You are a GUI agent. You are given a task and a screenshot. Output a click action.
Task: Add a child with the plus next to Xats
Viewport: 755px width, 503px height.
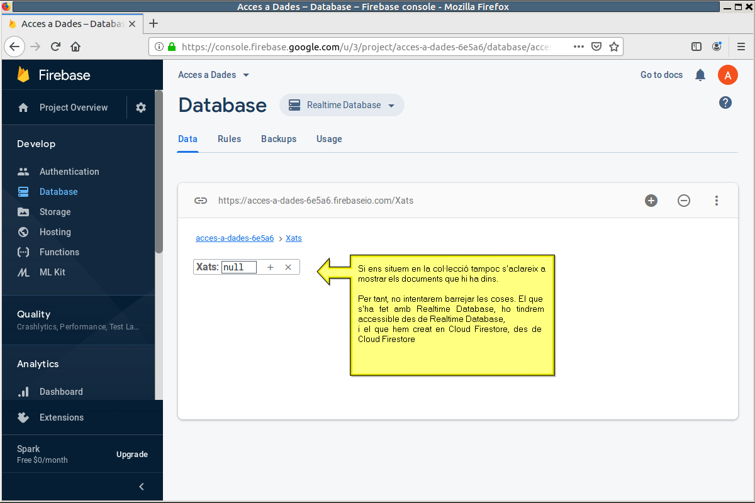tap(271, 267)
